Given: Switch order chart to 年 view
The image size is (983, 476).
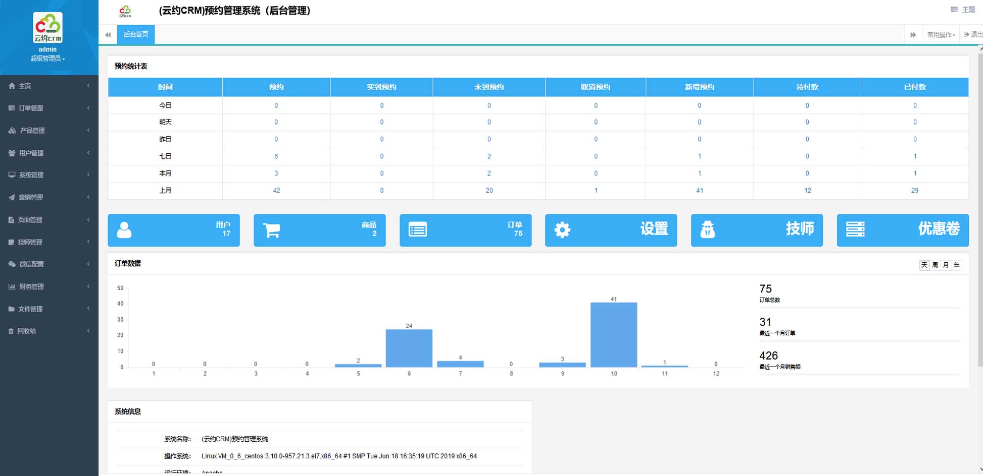Looking at the screenshot, I should pos(956,265).
